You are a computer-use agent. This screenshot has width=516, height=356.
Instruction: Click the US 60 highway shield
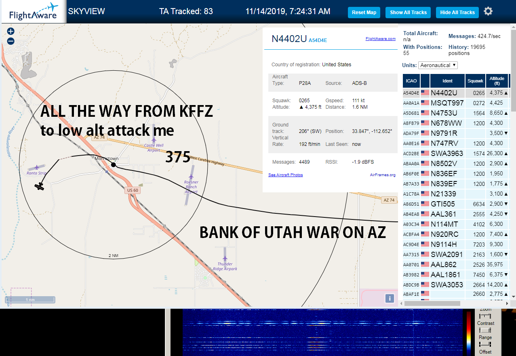[133, 190]
